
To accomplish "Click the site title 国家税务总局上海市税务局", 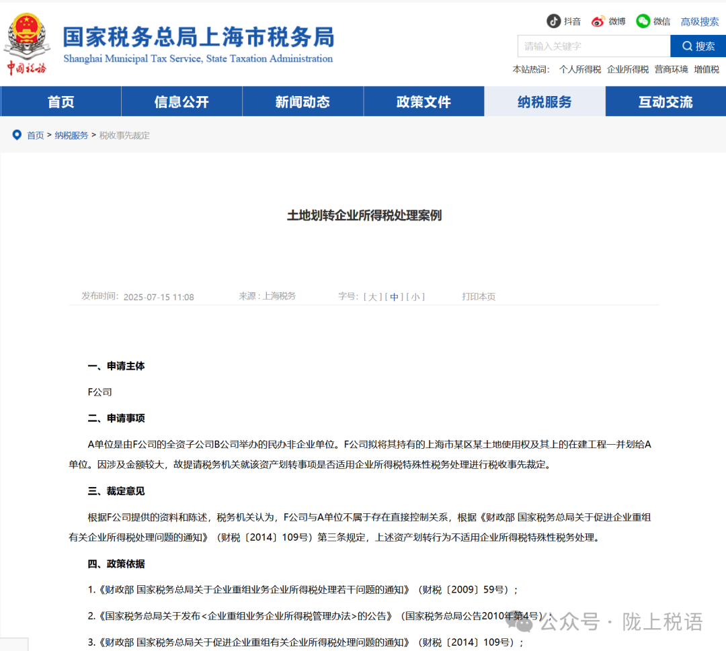I will pyautogui.click(x=198, y=37).
